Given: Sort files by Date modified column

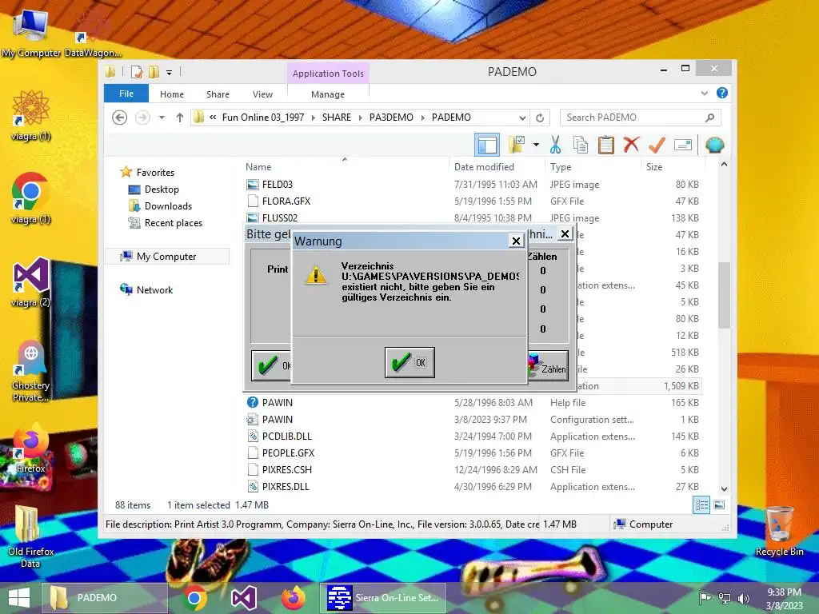Looking at the screenshot, I should [x=497, y=166].
